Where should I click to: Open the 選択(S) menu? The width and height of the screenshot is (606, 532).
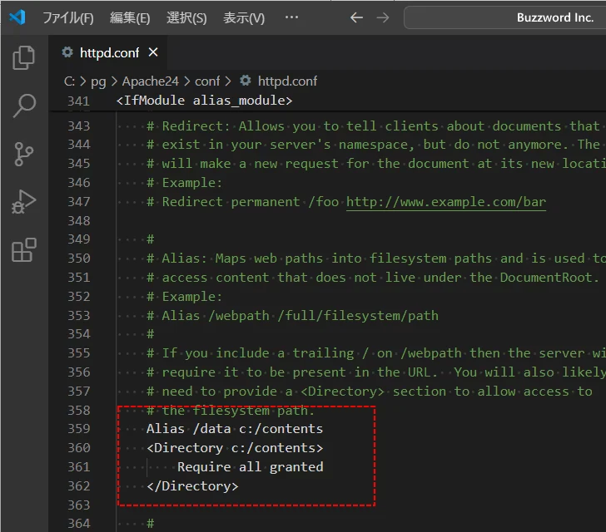[186, 17]
